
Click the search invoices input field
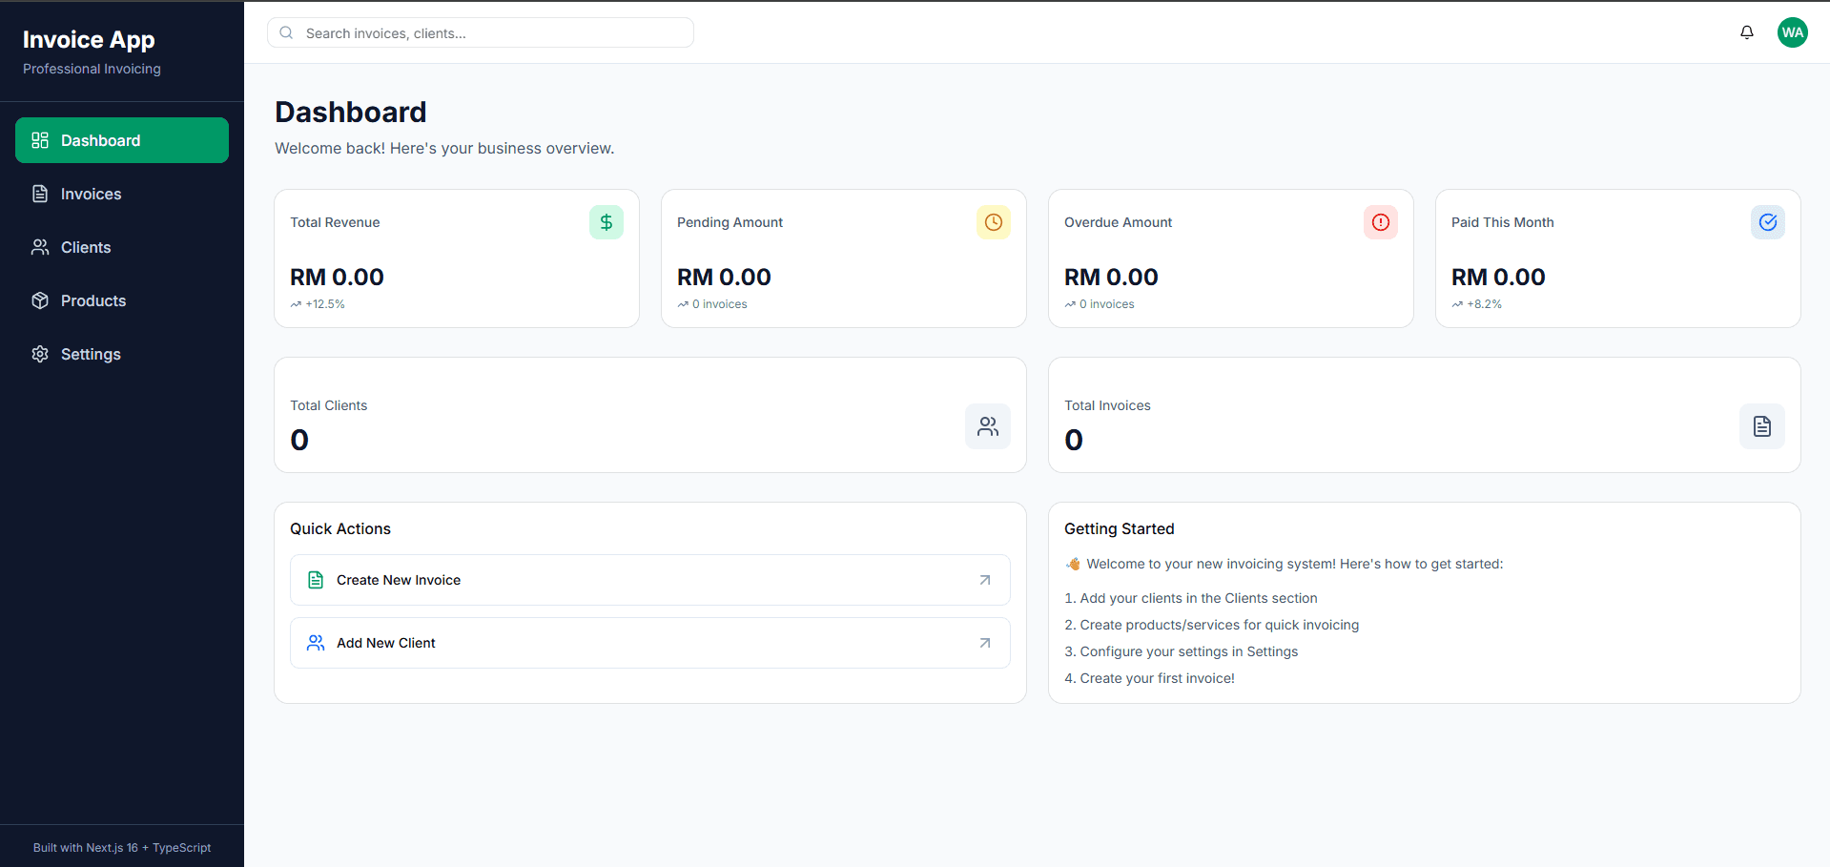[x=480, y=31]
